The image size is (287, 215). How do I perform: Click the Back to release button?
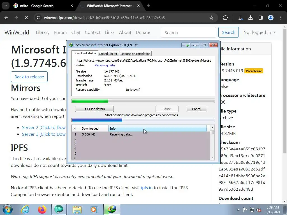click(29, 77)
